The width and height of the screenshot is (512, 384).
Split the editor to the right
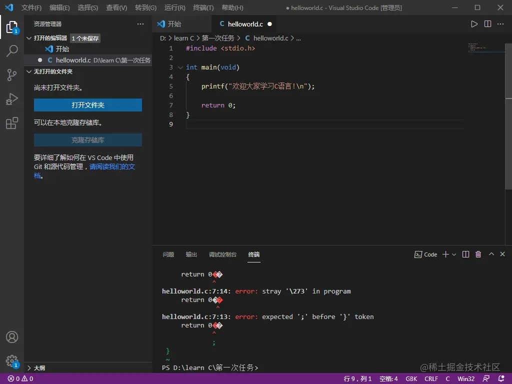click(487, 24)
